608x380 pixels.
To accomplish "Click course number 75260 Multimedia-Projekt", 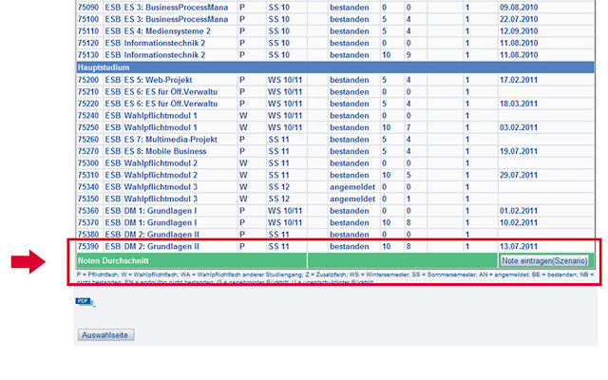I will (x=88, y=139).
